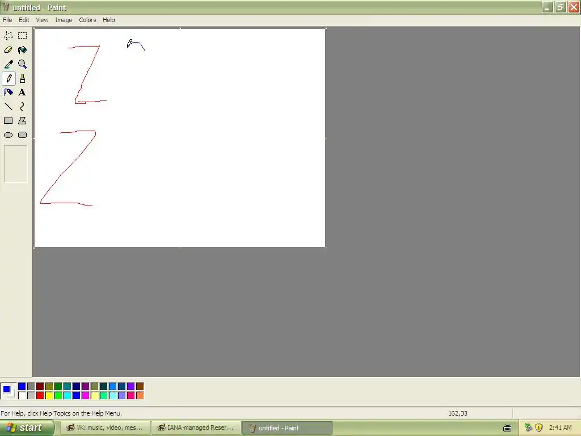Open the network connection tray icon

click(x=528, y=428)
